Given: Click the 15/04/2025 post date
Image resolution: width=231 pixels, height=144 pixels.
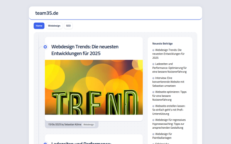Looking at the screenshot, I should 55,124.
